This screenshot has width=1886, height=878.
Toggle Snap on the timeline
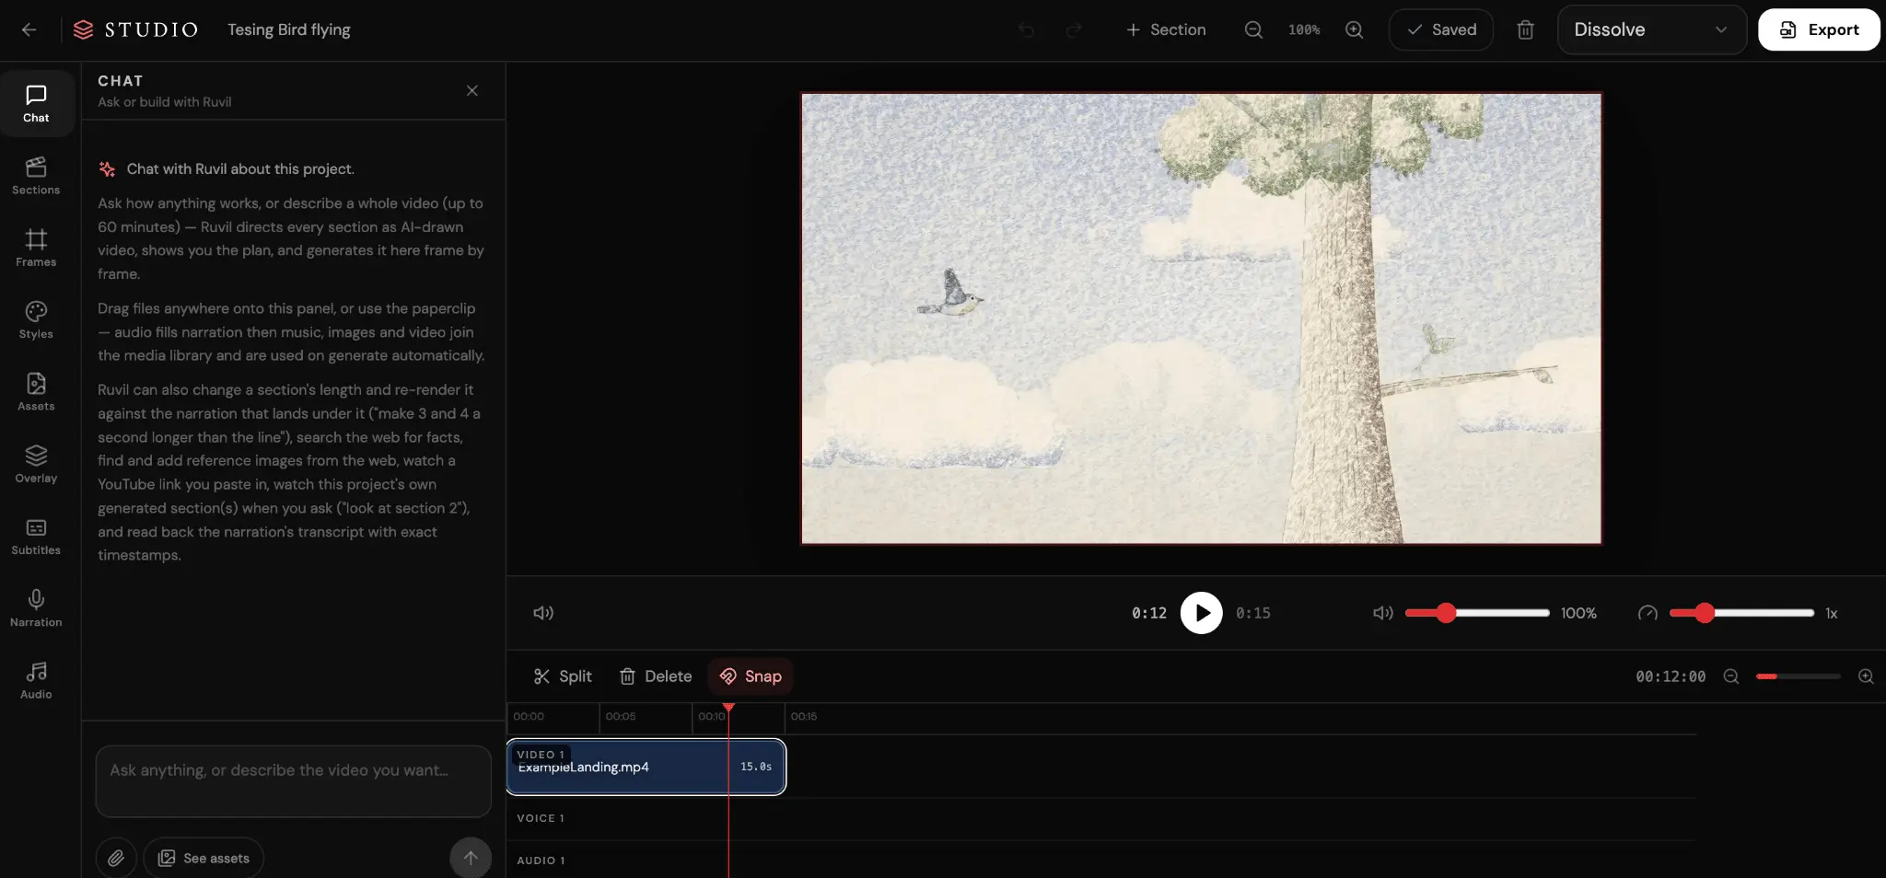point(751,676)
